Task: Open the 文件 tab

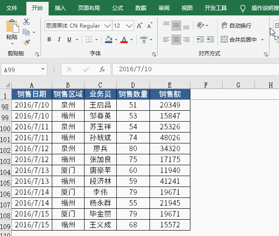Action: (12, 8)
